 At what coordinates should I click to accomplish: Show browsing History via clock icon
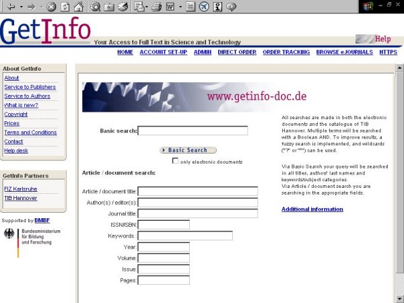[x=123, y=7]
